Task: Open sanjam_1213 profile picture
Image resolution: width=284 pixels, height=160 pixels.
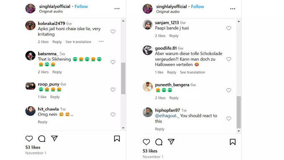Action: [x=147, y=25]
